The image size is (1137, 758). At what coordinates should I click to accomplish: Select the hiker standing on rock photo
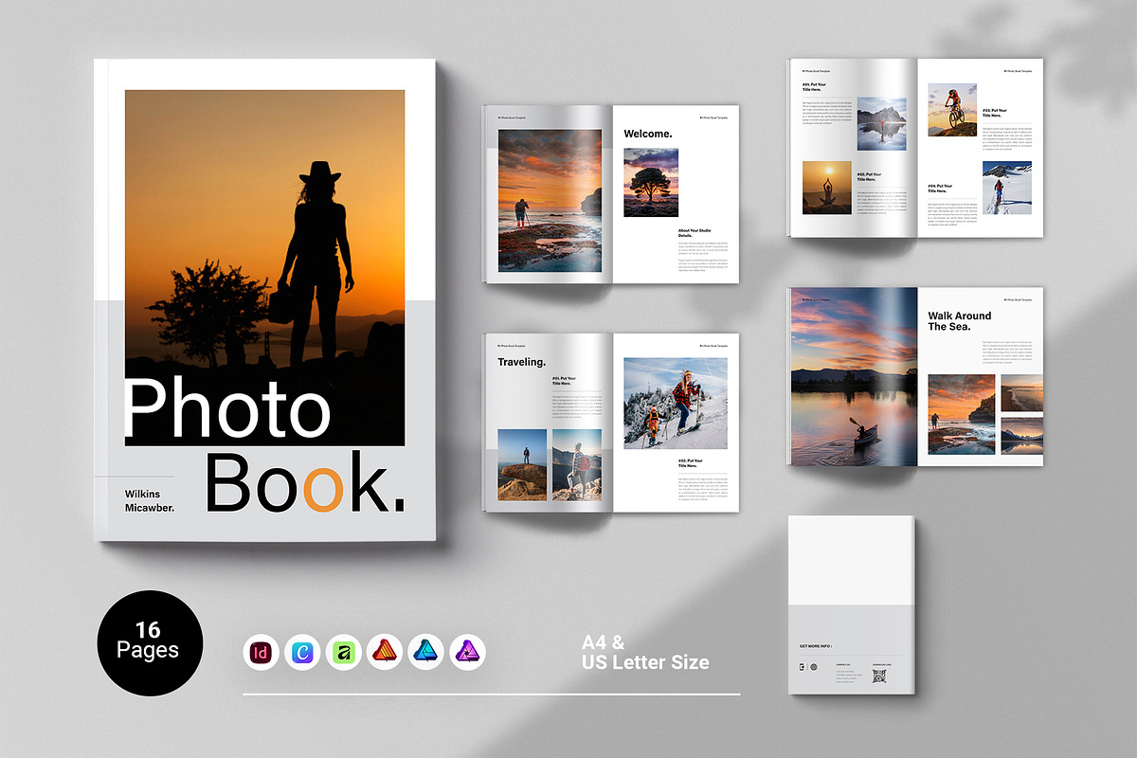coord(522,464)
